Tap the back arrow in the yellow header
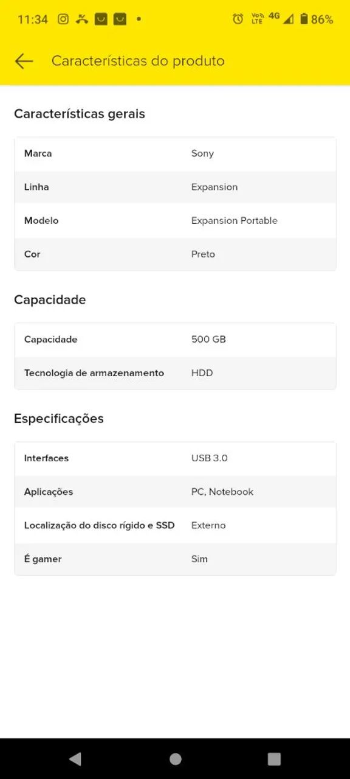350x779 pixels. [x=23, y=61]
